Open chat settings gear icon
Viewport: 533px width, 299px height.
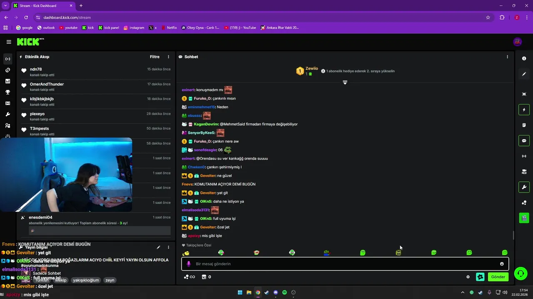[x=468, y=277]
